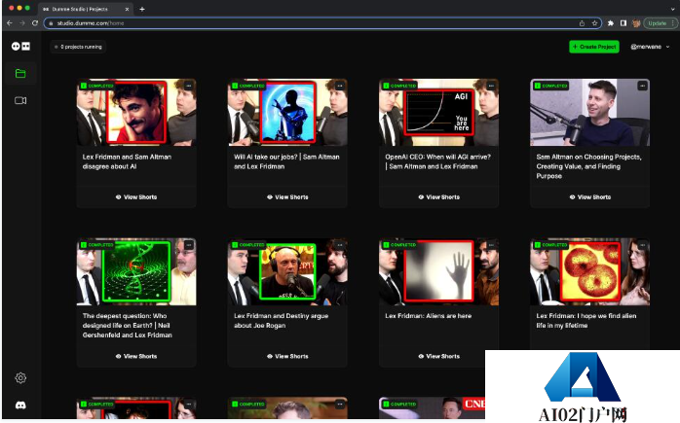
Task: Click the browser Update button
Action: (x=660, y=23)
